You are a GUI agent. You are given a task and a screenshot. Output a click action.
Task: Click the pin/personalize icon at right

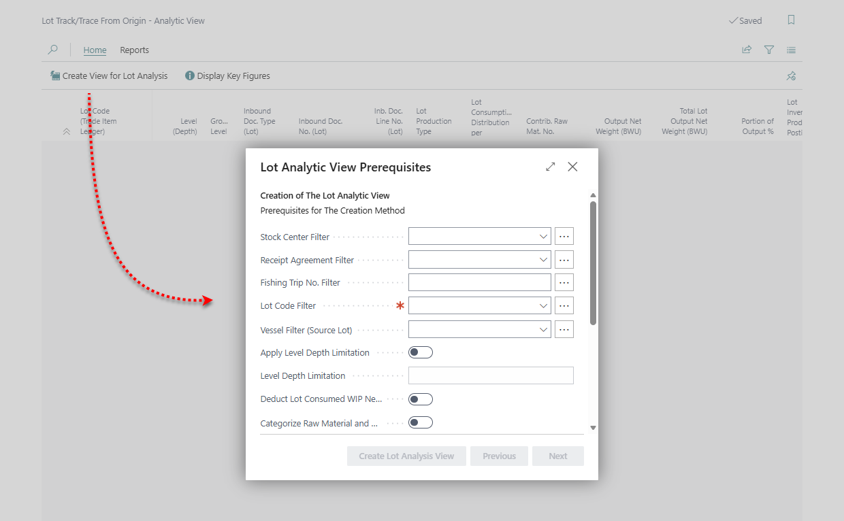point(791,76)
